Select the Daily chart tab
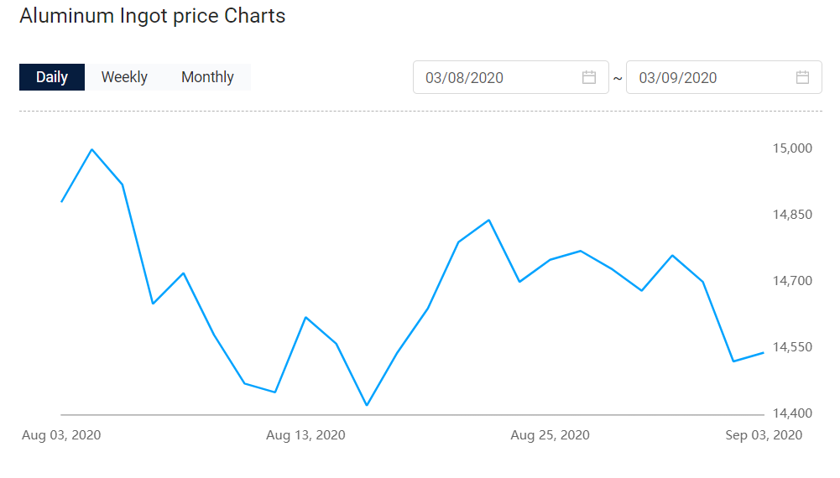The image size is (840, 478). (x=52, y=77)
